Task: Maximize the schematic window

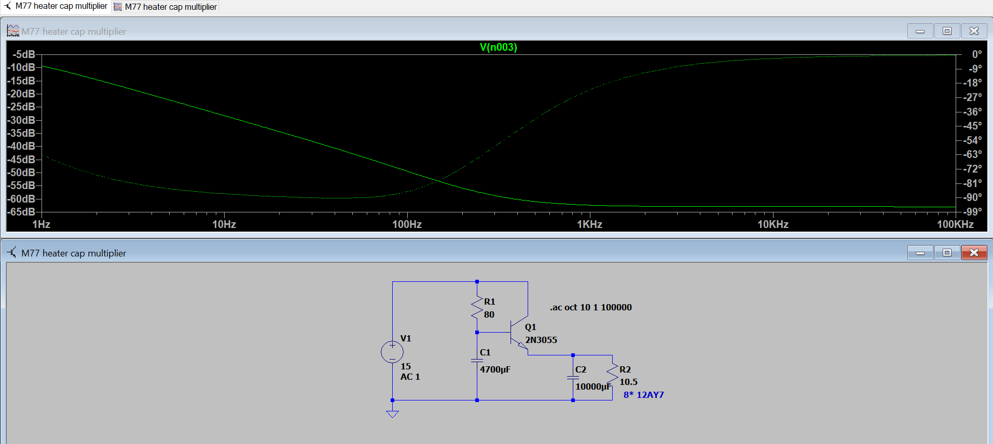Action: 947,253
